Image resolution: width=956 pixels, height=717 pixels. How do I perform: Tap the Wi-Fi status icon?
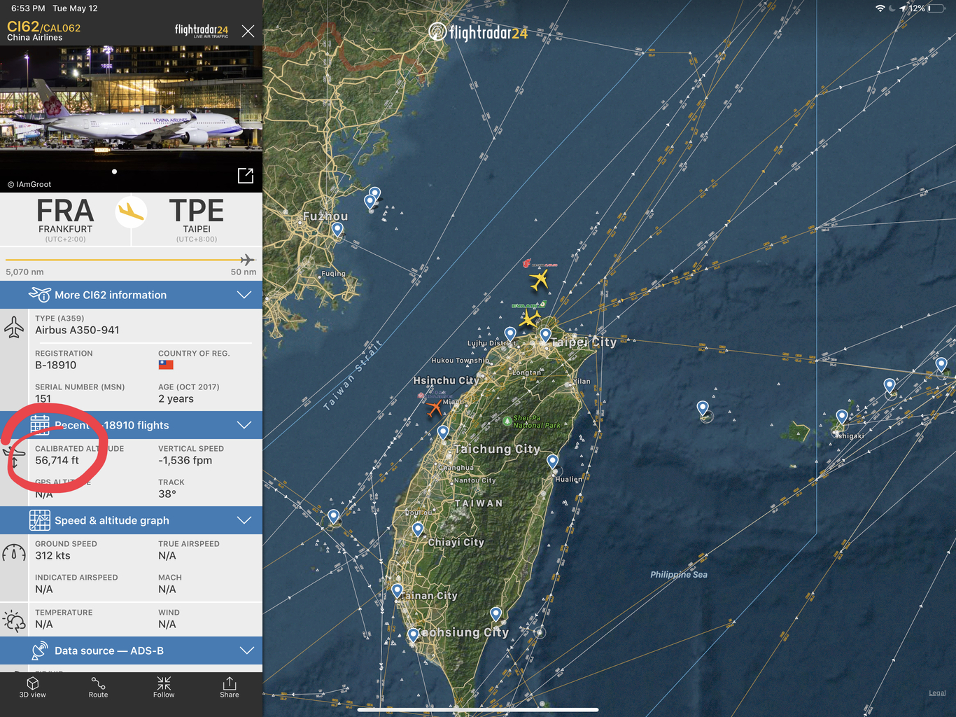pyautogui.click(x=880, y=8)
